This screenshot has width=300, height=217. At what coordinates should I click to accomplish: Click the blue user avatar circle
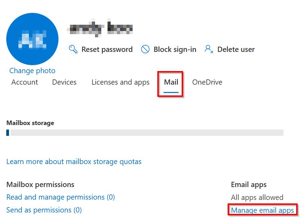32,39
